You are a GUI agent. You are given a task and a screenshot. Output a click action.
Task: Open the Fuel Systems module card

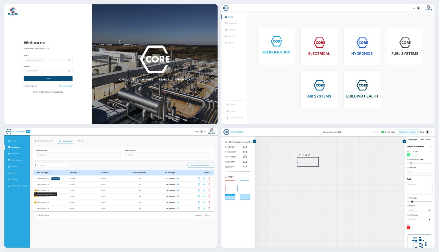tap(405, 47)
